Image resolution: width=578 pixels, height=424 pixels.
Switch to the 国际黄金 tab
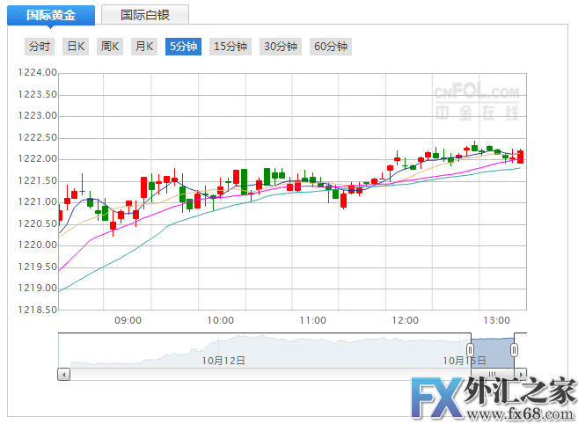(x=51, y=15)
